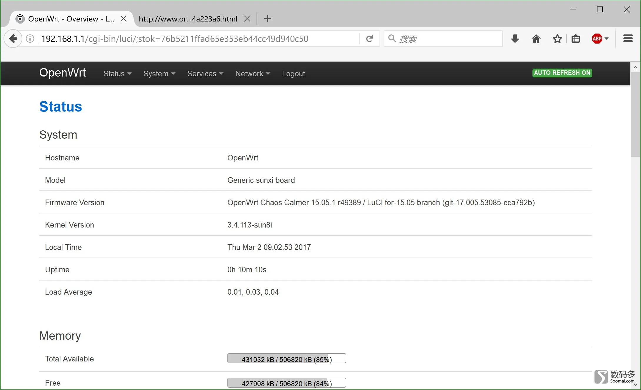Close the browser window
641x390 pixels.
[x=627, y=9]
